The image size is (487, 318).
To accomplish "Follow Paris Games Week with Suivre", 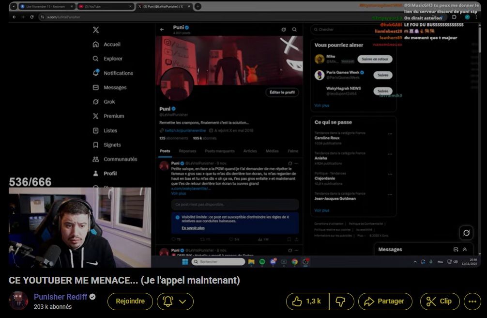I will 382,75.
